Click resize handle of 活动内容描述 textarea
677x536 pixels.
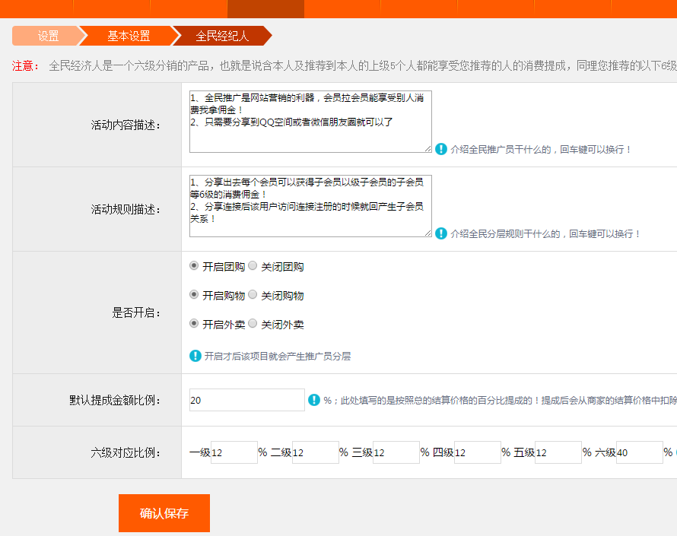point(427,149)
